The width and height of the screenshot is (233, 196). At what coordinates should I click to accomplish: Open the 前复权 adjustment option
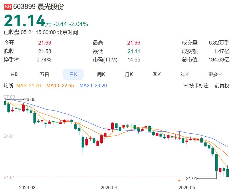coord(222,86)
